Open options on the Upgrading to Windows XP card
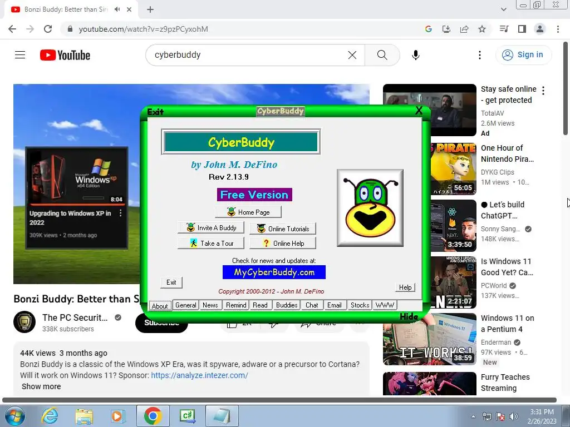The height and width of the screenshot is (427, 570). point(121,213)
